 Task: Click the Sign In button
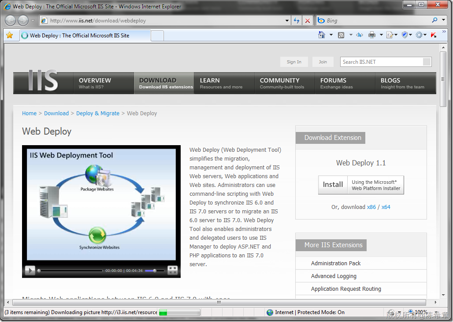[x=294, y=62]
